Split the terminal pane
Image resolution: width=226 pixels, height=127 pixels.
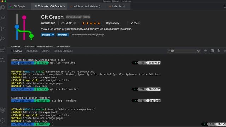pos(212,51)
